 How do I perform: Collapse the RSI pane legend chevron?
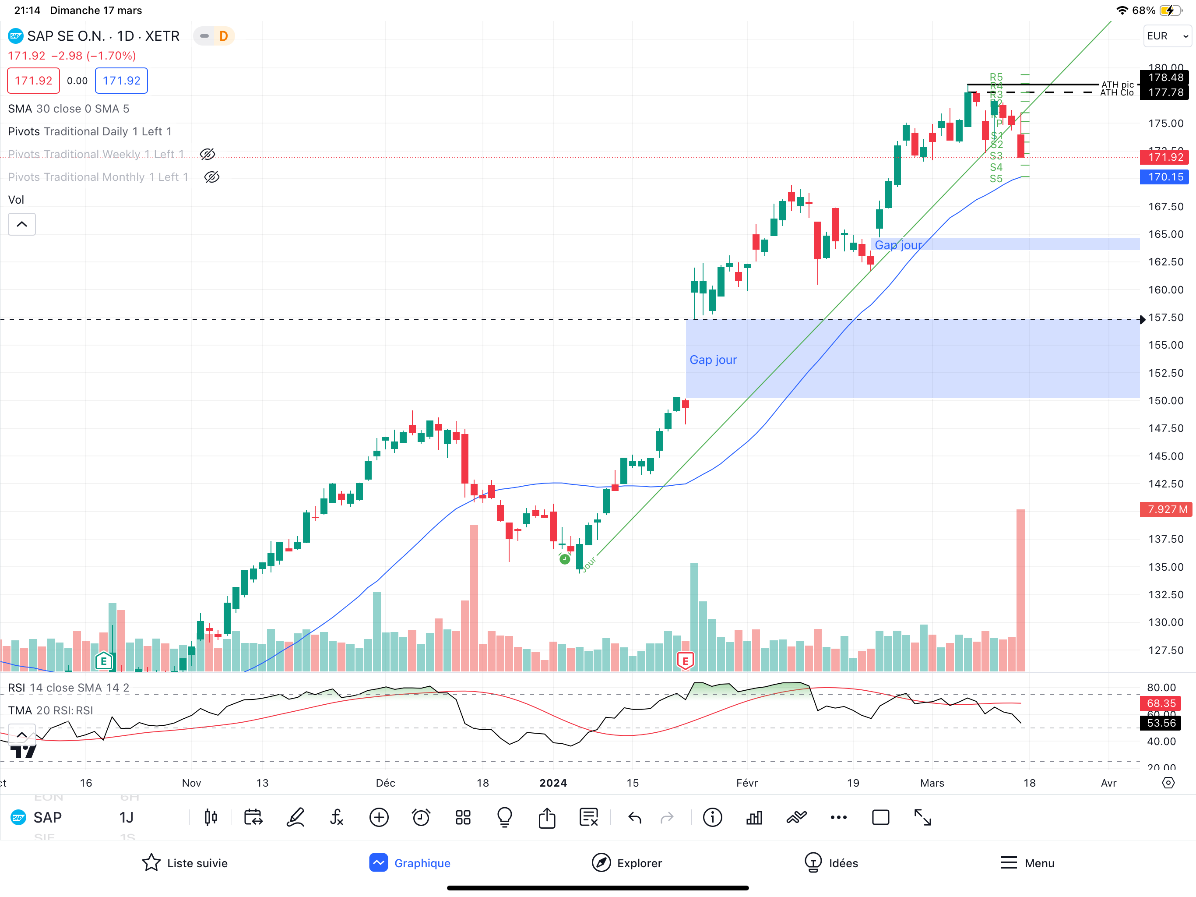pos(21,734)
